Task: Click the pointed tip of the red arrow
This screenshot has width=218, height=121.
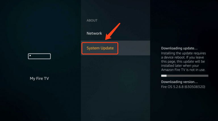Action: [x=106, y=39]
